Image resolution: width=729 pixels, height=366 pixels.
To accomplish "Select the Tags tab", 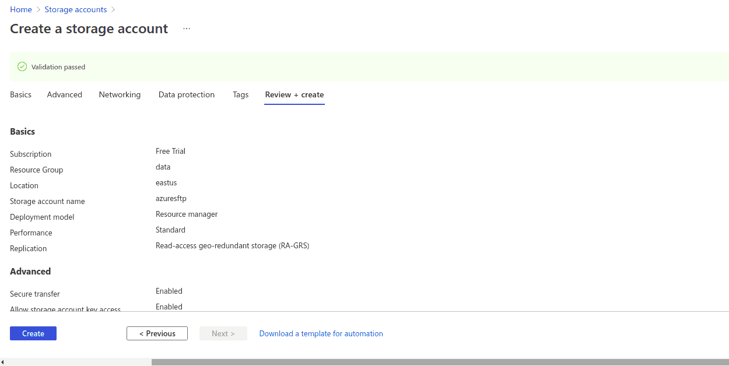I will [240, 94].
